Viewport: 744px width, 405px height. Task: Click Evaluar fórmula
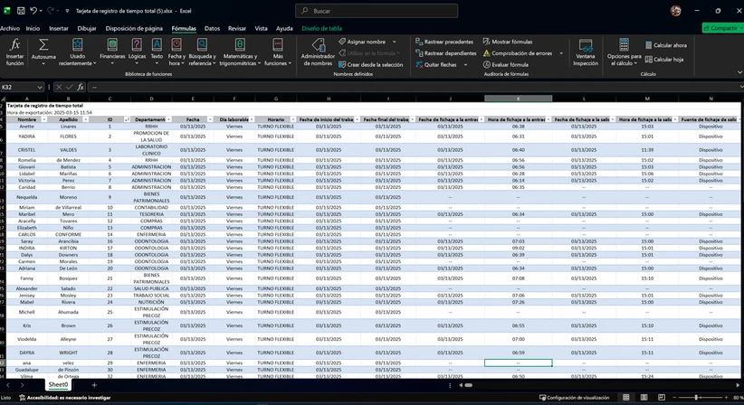(x=506, y=64)
